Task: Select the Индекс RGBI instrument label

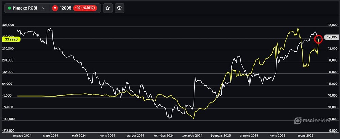Action: point(26,8)
